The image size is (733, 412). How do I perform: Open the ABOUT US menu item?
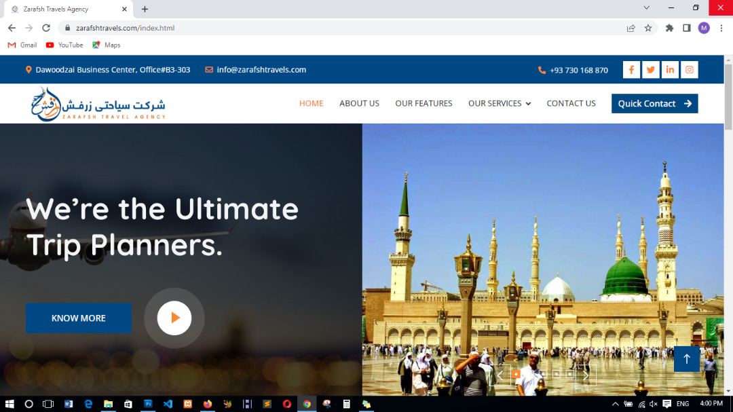tap(359, 103)
